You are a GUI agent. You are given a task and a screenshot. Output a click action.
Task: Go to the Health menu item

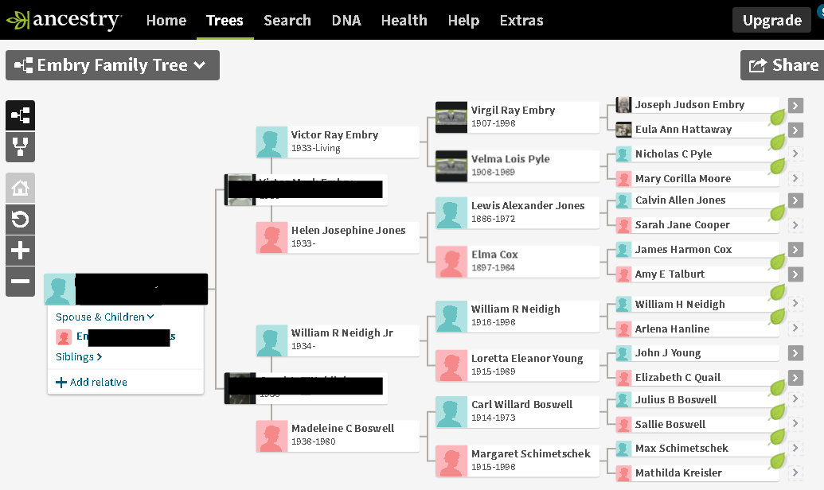coord(404,20)
